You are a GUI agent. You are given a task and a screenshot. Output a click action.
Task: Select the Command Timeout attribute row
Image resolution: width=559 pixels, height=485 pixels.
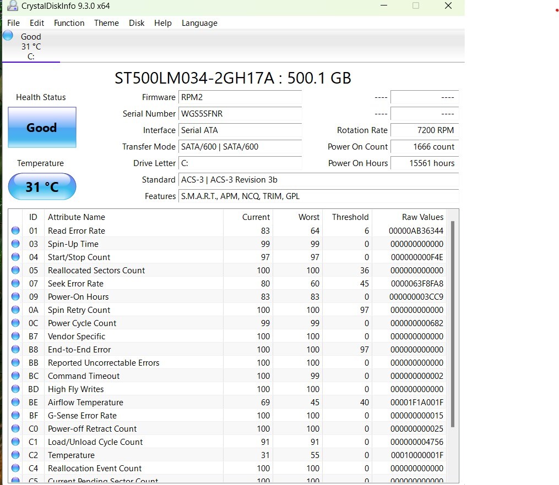[x=84, y=376]
